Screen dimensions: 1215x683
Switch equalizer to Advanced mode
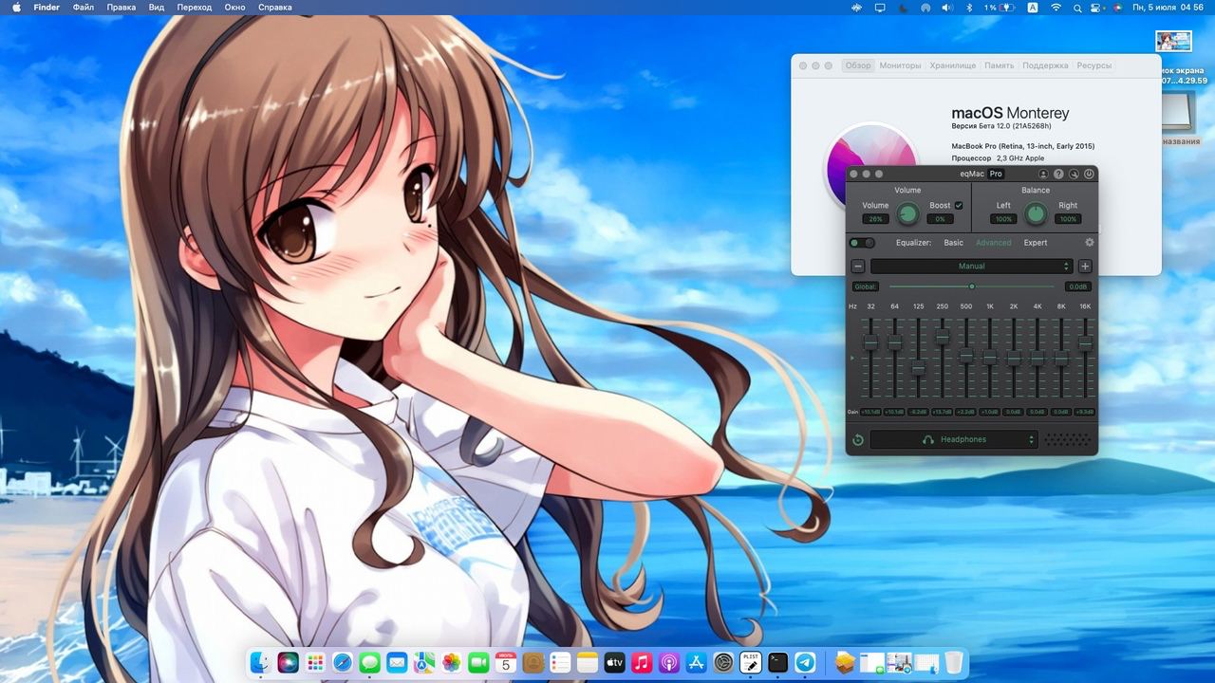pos(994,243)
